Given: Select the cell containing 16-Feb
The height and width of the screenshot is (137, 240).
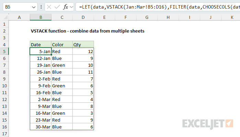Looking at the screenshot, I should coord(40,92).
